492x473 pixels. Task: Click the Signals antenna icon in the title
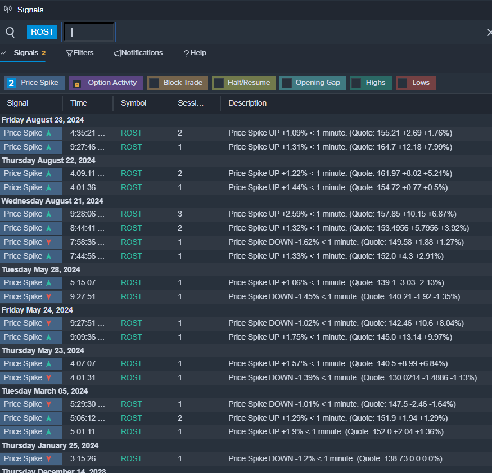tap(8, 9)
